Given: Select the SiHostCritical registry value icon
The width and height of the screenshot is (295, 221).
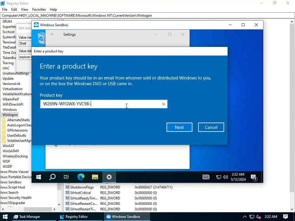Looking at the screenshot, I should tap(67, 193).
